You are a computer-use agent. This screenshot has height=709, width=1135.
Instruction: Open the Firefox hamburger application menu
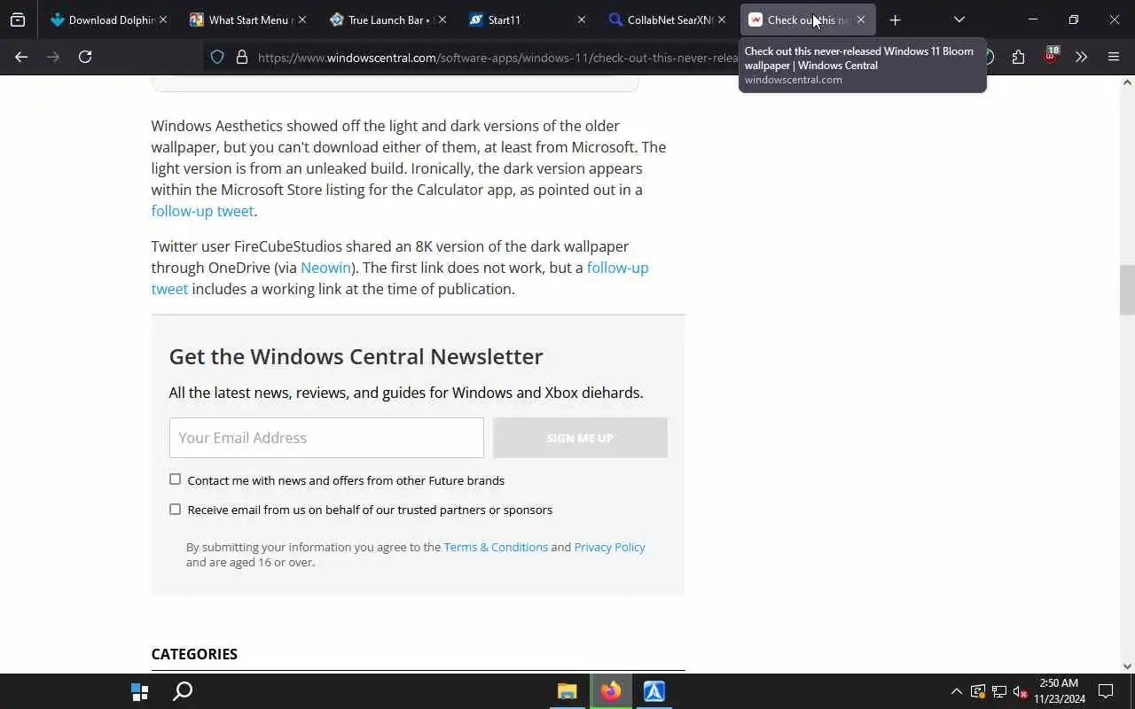tap(1114, 57)
